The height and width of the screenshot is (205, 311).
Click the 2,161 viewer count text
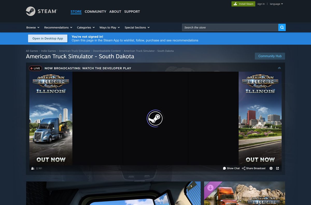39,168
